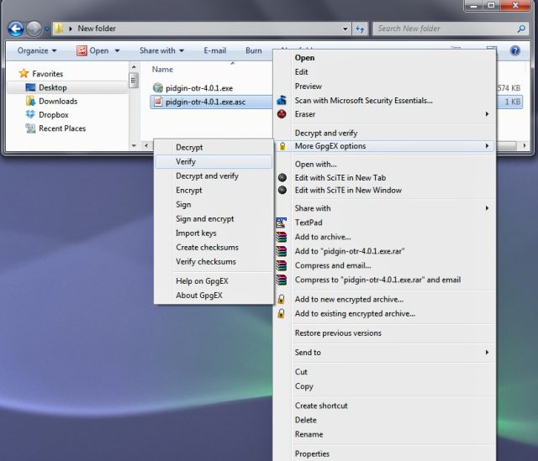The width and height of the screenshot is (538, 461).
Task: Click the TextPad icon
Action: coord(281,223)
